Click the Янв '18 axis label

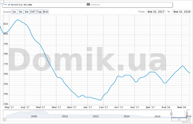point(166,107)
